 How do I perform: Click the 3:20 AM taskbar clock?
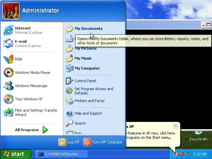tap(200, 154)
